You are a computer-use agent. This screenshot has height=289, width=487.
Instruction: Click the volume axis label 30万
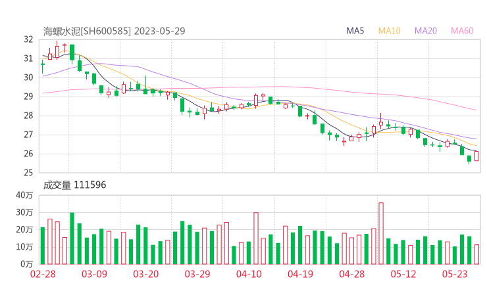click(x=24, y=212)
